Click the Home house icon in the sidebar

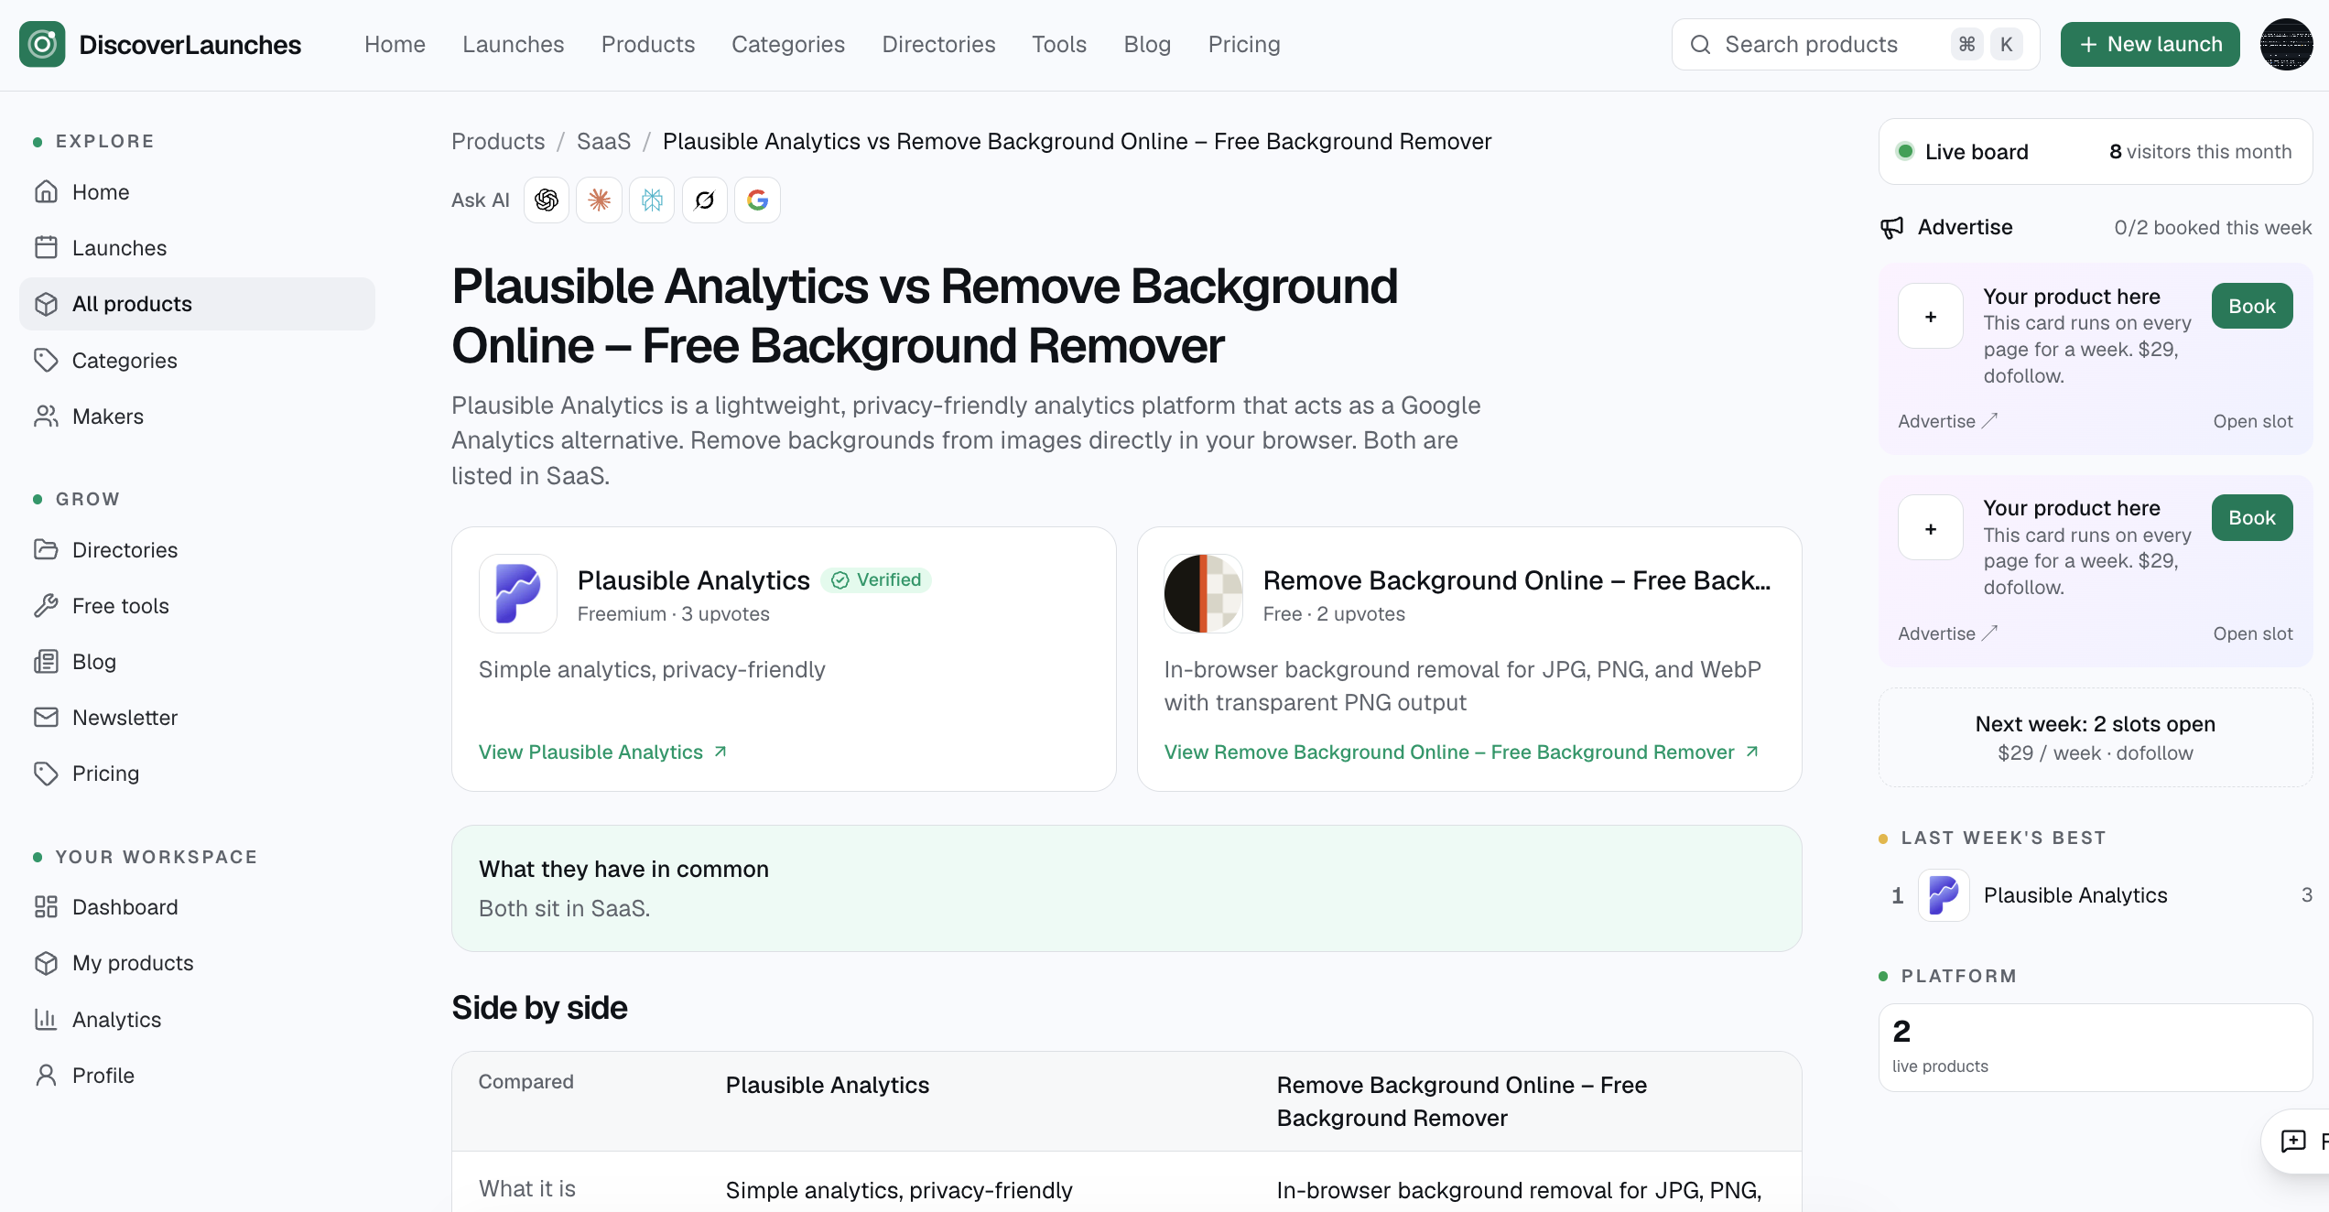click(46, 192)
